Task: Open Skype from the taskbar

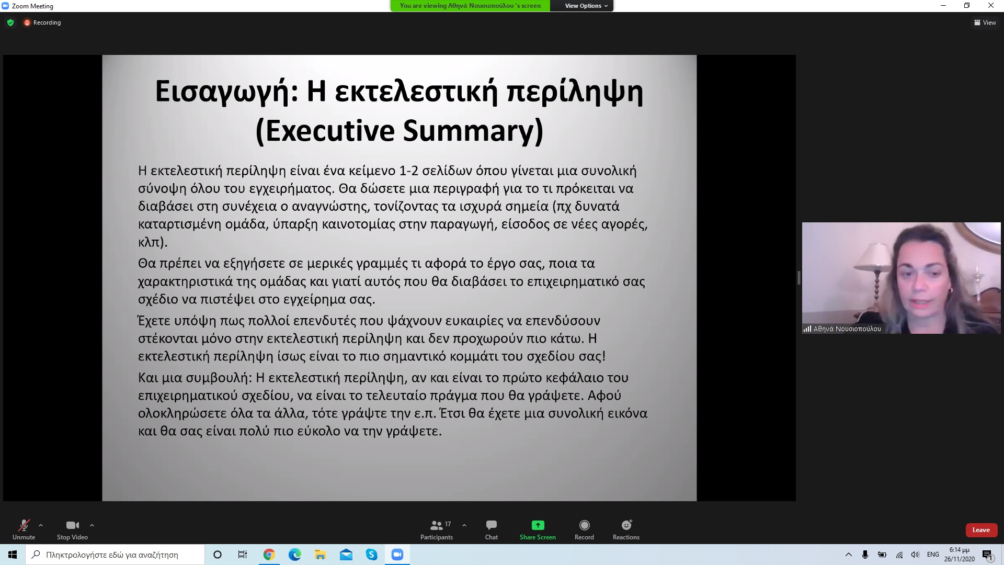Action: coord(372,555)
